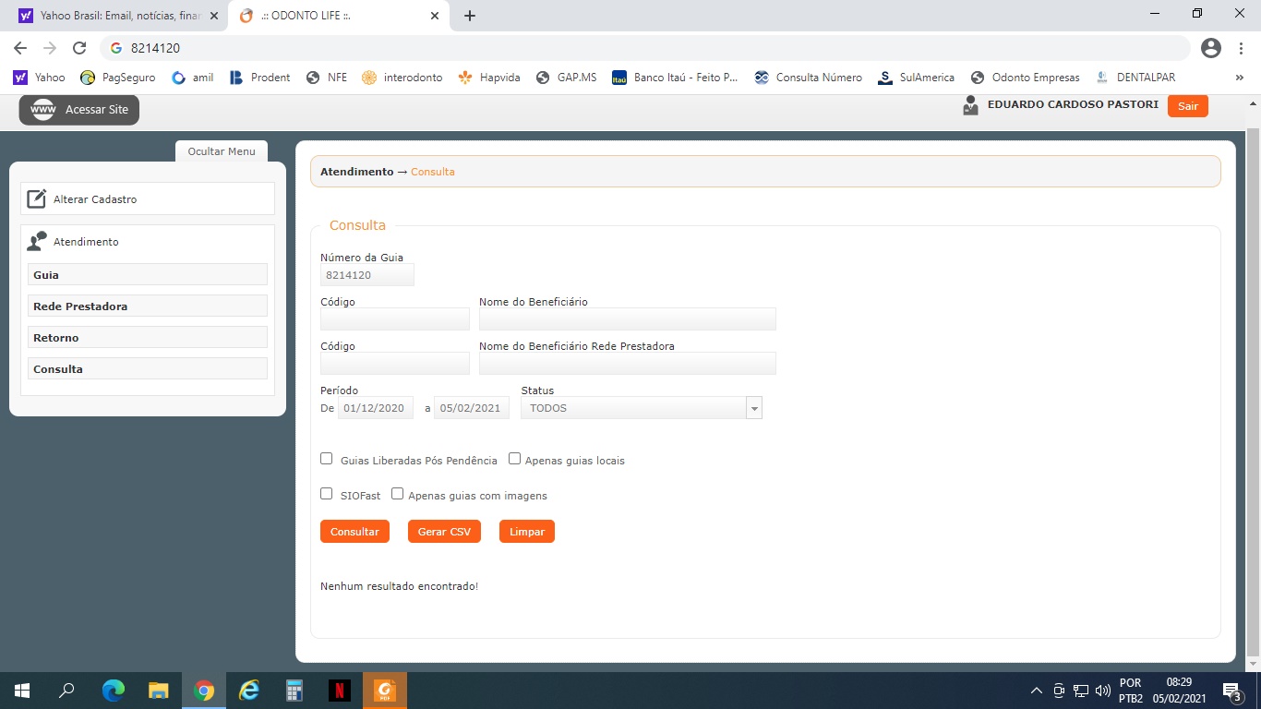This screenshot has width=1261, height=709.
Task: Click the Alterar Cadastro edit icon
Action: pos(36,199)
